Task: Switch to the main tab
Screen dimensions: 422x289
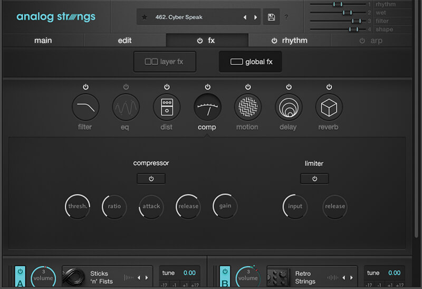Action: [x=43, y=41]
